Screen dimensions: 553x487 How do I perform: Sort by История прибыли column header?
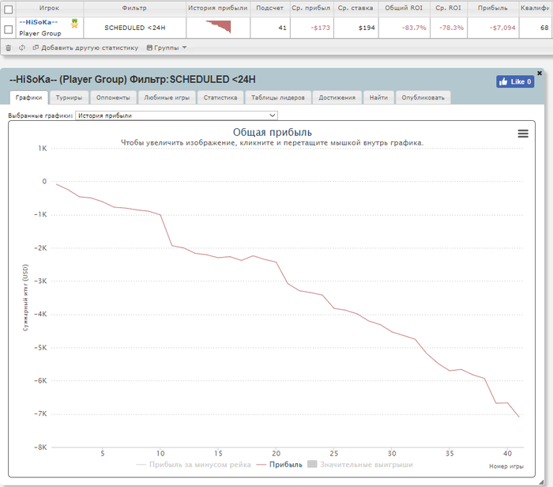(218, 8)
